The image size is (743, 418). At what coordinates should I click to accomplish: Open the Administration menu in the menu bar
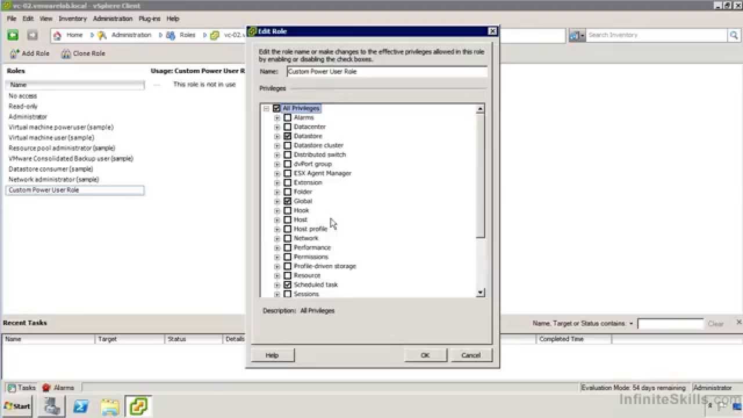pyautogui.click(x=113, y=19)
